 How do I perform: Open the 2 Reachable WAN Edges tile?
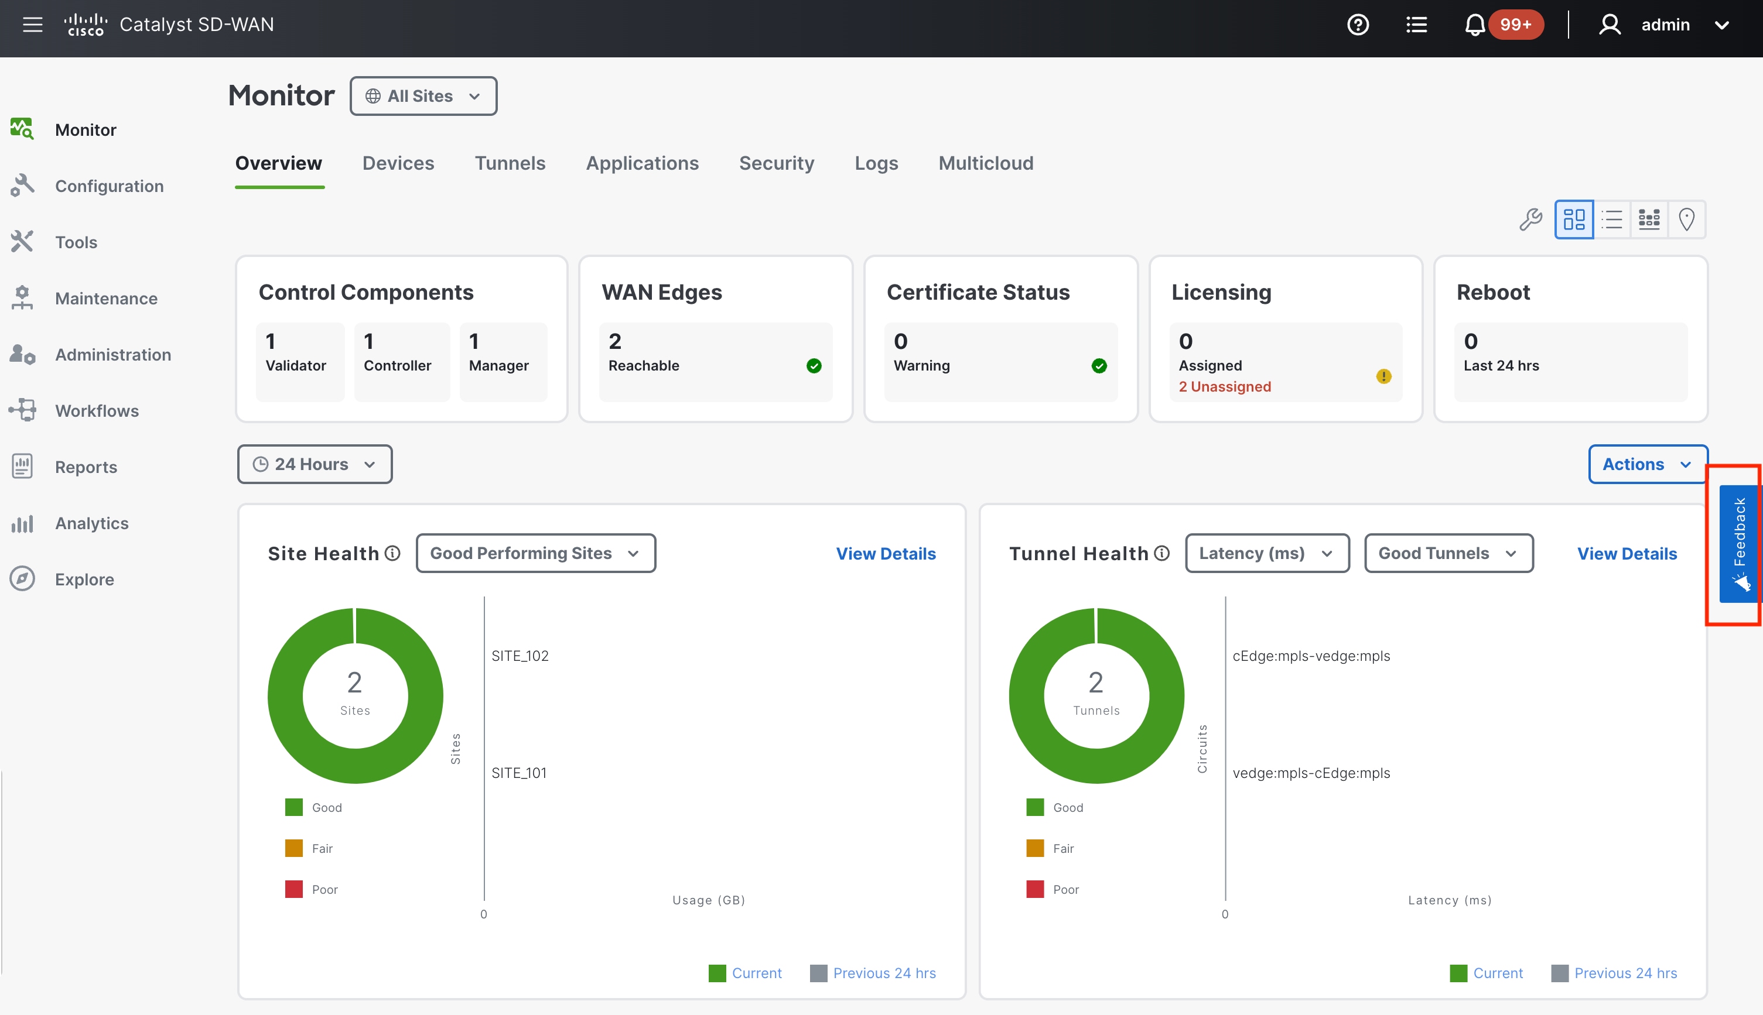[x=716, y=362]
